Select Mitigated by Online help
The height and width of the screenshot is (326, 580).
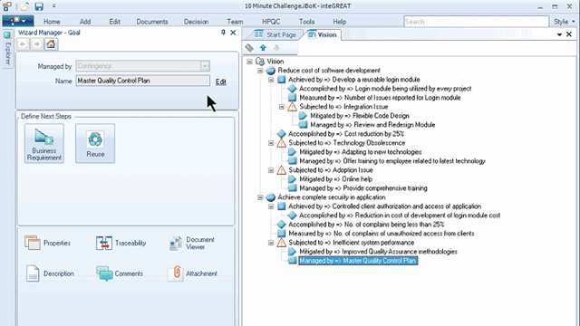(x=336, y=179)
